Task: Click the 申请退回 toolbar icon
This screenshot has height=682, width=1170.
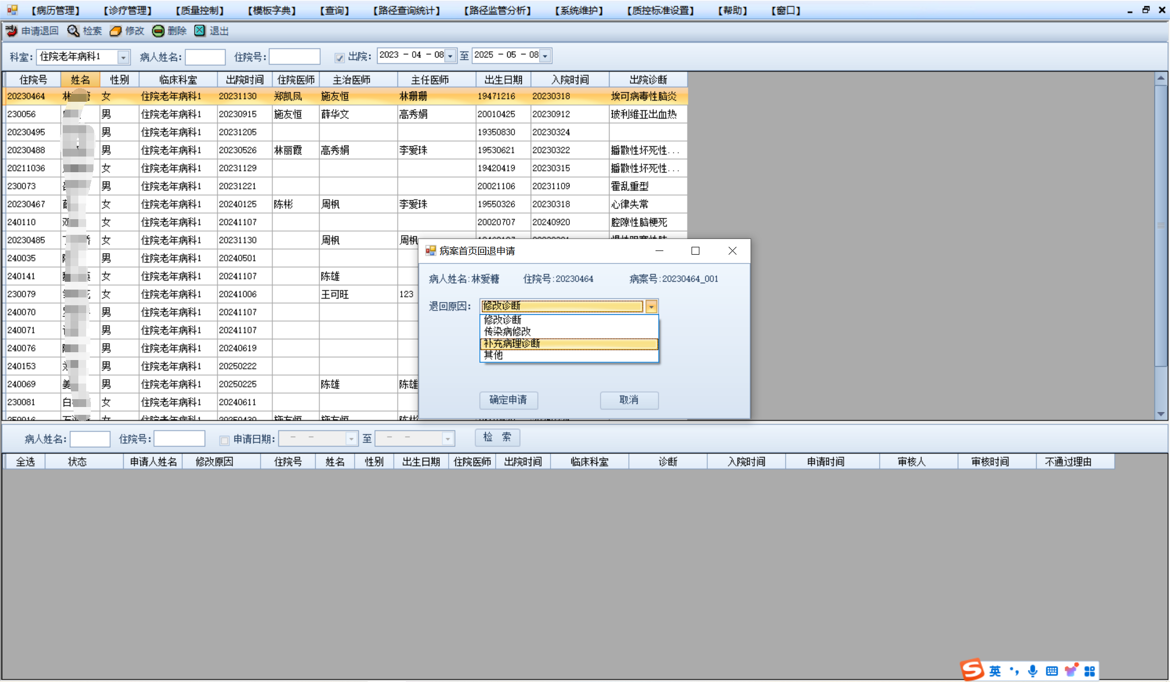Action: tap(11, 31)
